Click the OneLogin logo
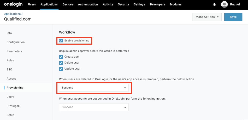This screenshot has height=120, width=248. (x=13, y=4)
